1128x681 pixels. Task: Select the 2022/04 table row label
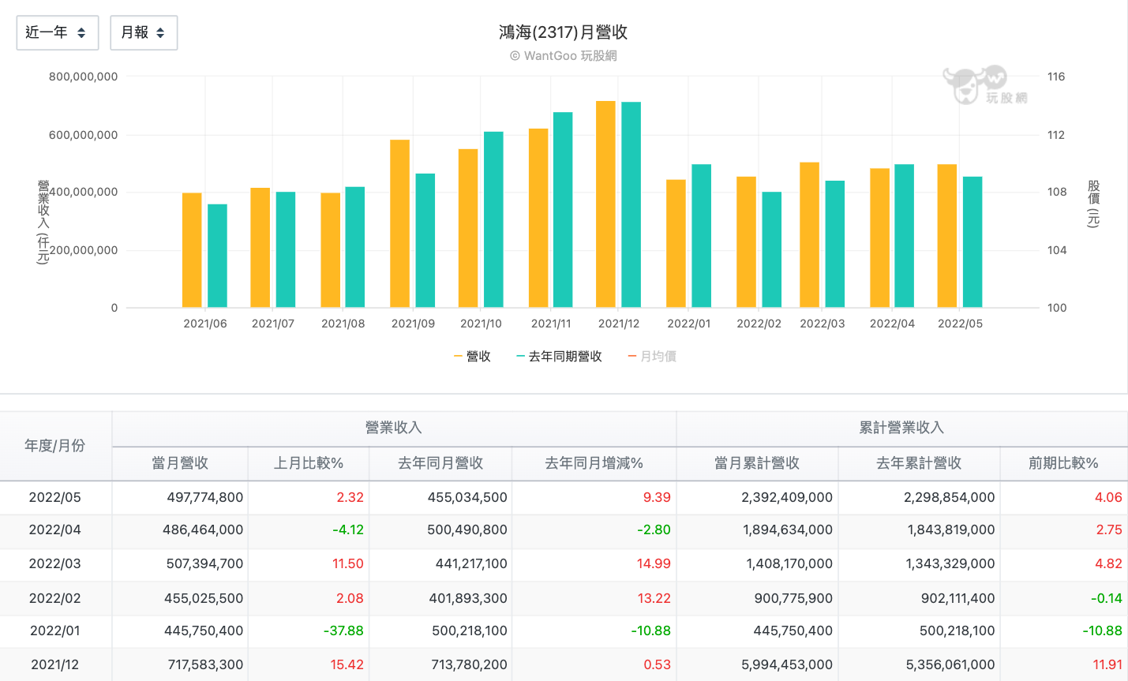[x=55, y=530]
